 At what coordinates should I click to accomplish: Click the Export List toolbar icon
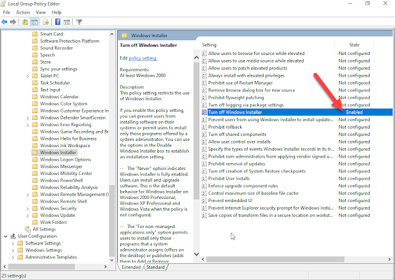46,22
